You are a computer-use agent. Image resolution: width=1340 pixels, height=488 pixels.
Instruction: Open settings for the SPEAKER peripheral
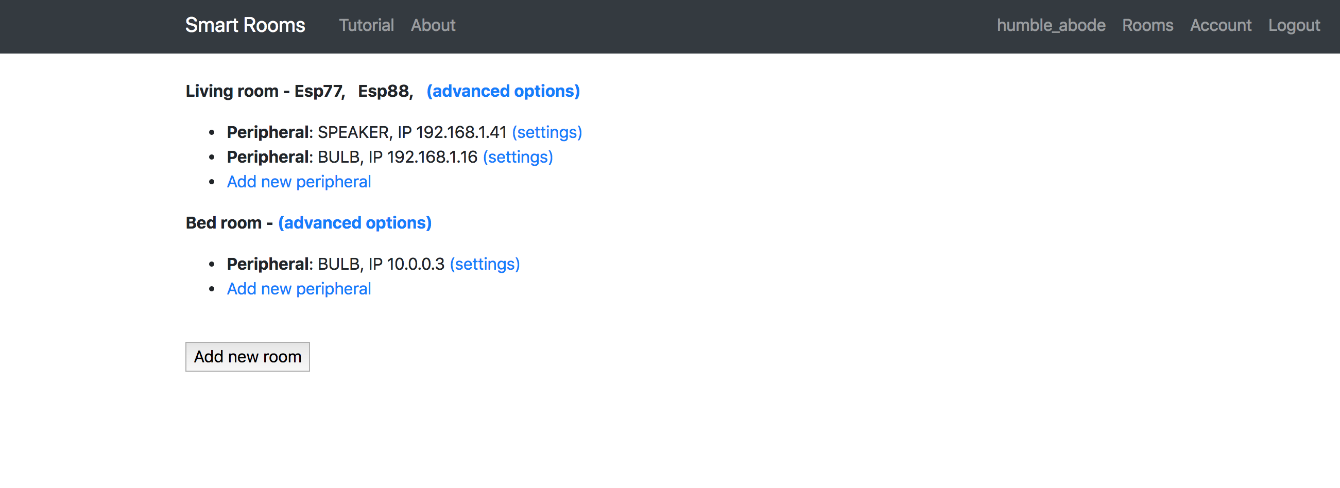point(547,132)
